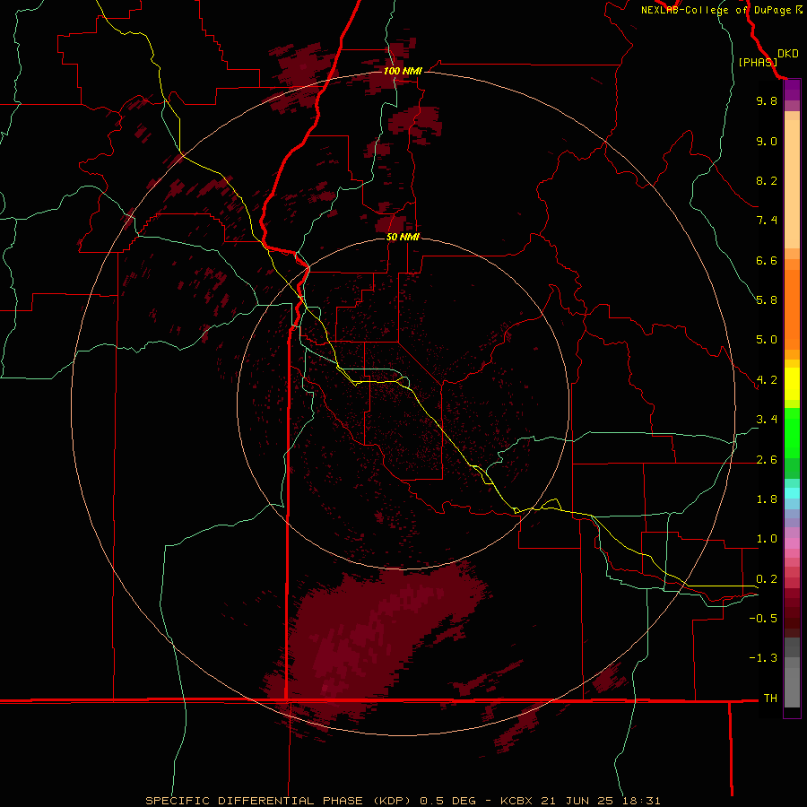Click the 5.8 scale value
This screenshot has height=807, width=807.
(767, 300)
